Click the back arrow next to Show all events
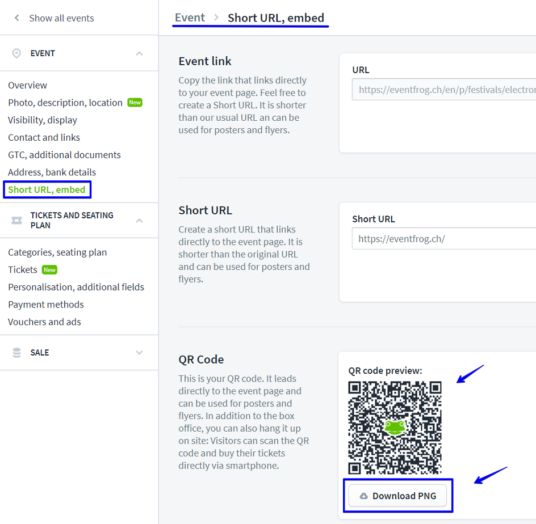 [16, 18]
